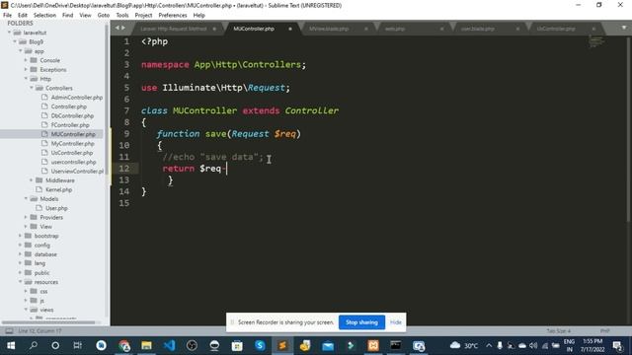Viewport: 632px width, 355px height.
Task: Open weather widget showing 30°C
Action: coord(464,345)
